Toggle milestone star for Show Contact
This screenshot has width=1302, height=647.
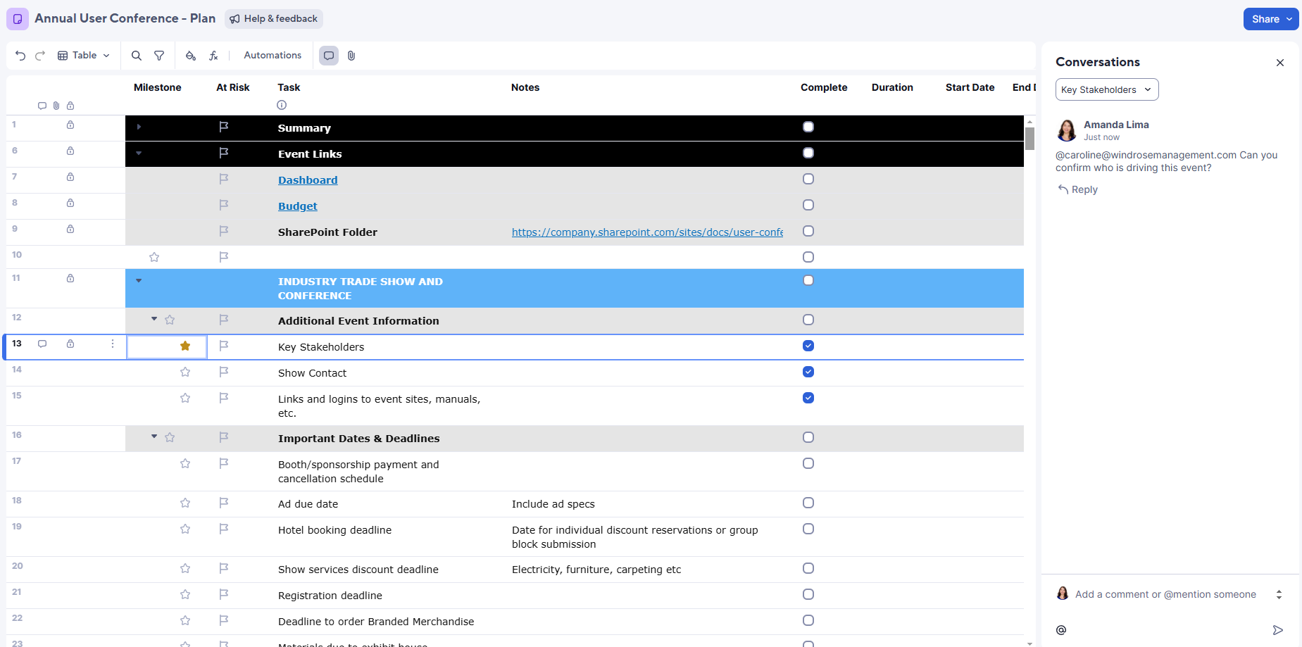coord(185,372)
